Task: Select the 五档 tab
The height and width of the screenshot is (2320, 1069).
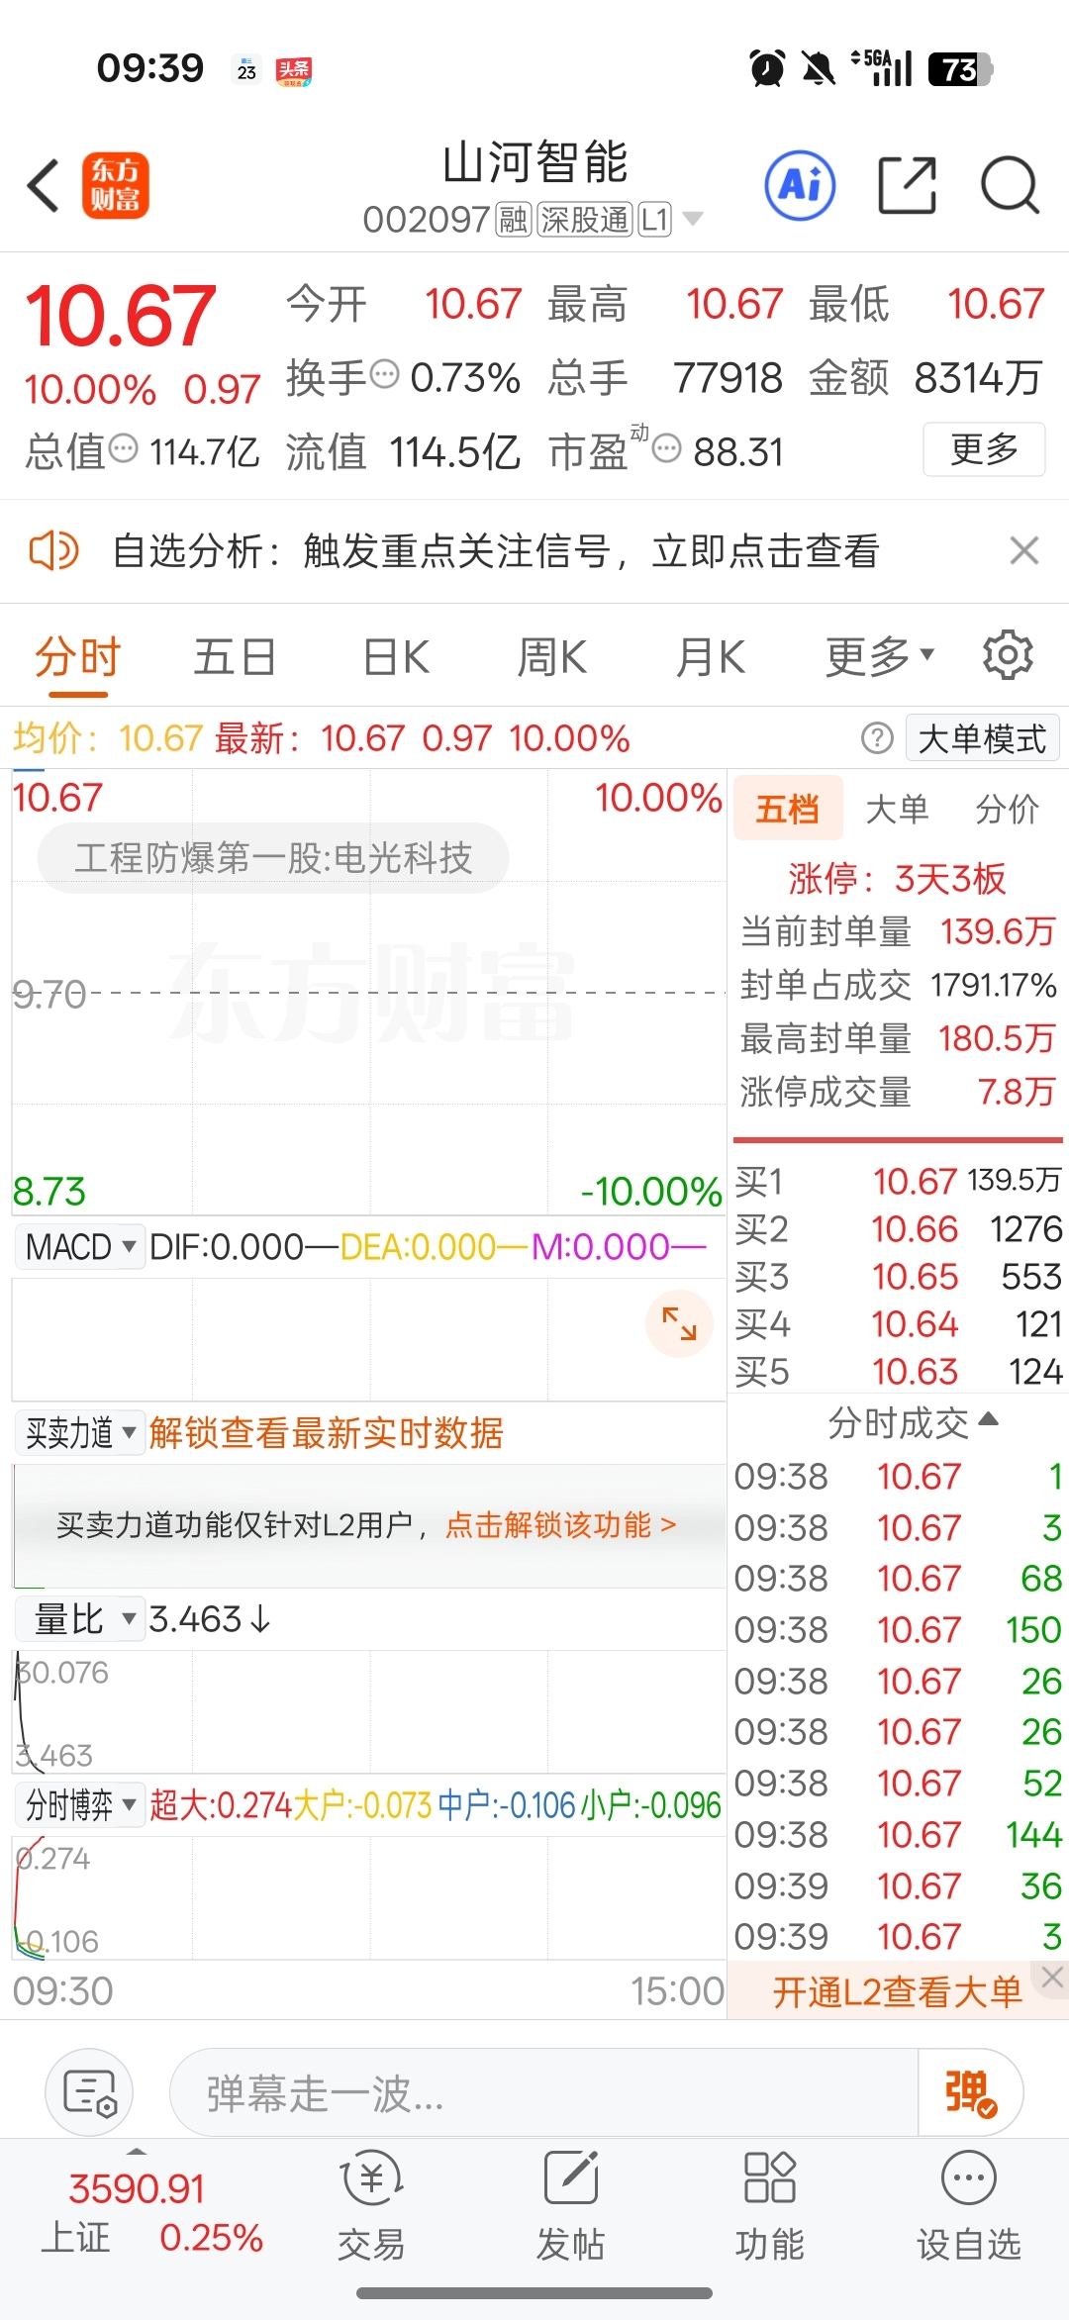Action: coord(788,809)
